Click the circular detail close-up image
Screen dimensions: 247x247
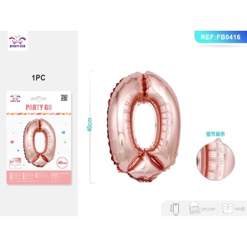tap(216, 160)
